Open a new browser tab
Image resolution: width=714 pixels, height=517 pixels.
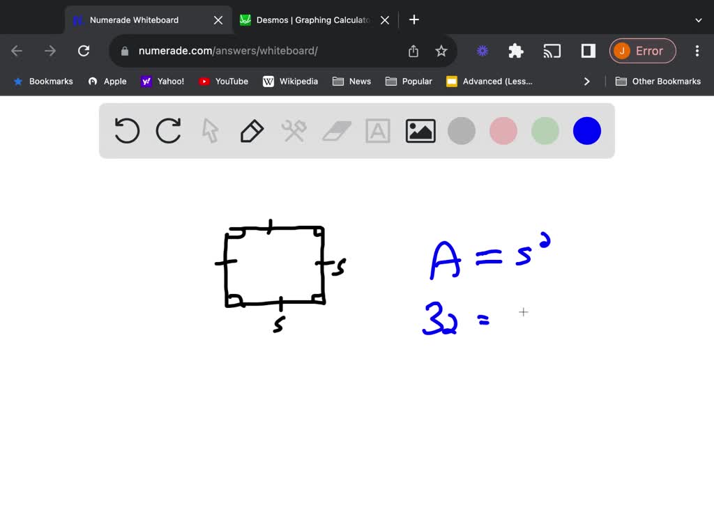pyautogui.click(x=413, y=20)
